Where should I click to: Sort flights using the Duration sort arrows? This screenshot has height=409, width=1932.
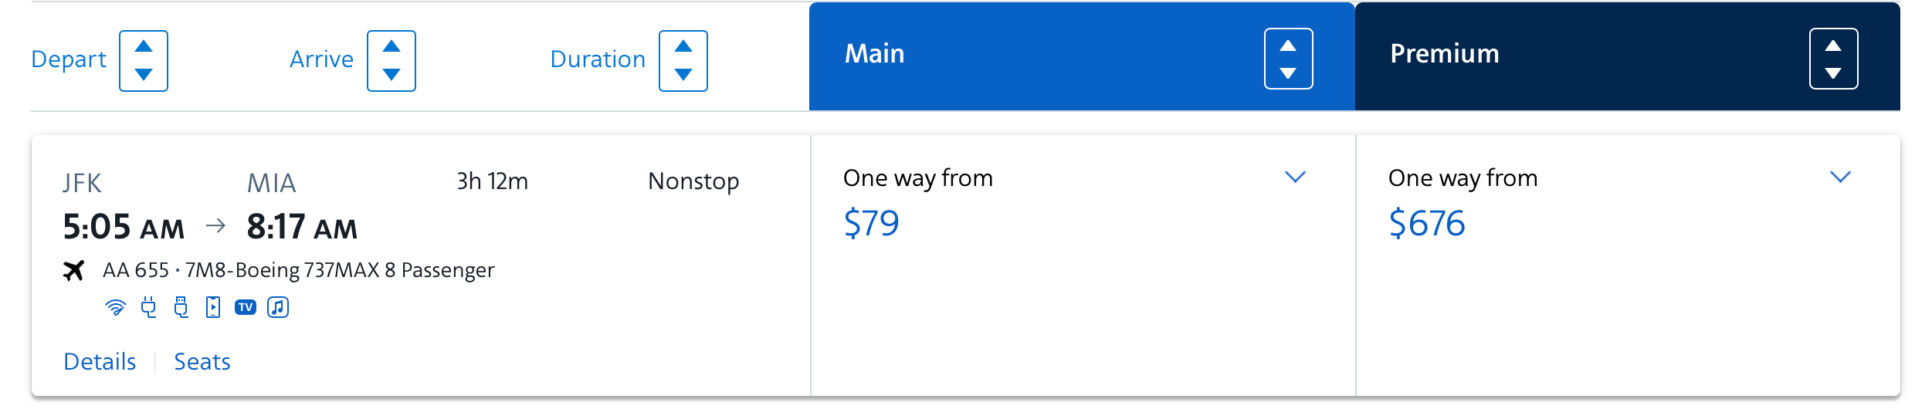[683, 61]
